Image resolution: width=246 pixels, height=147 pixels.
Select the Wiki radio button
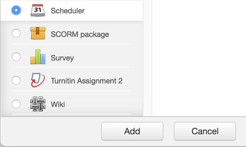coord(16,104)
